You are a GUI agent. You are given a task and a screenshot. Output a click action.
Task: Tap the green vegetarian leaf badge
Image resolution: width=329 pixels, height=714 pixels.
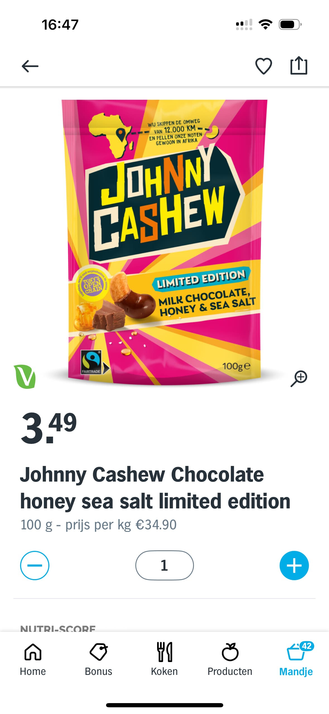coord(25,377)
